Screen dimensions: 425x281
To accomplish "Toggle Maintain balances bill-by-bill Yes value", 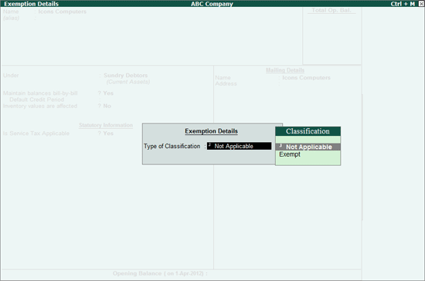I will point(108,93).
